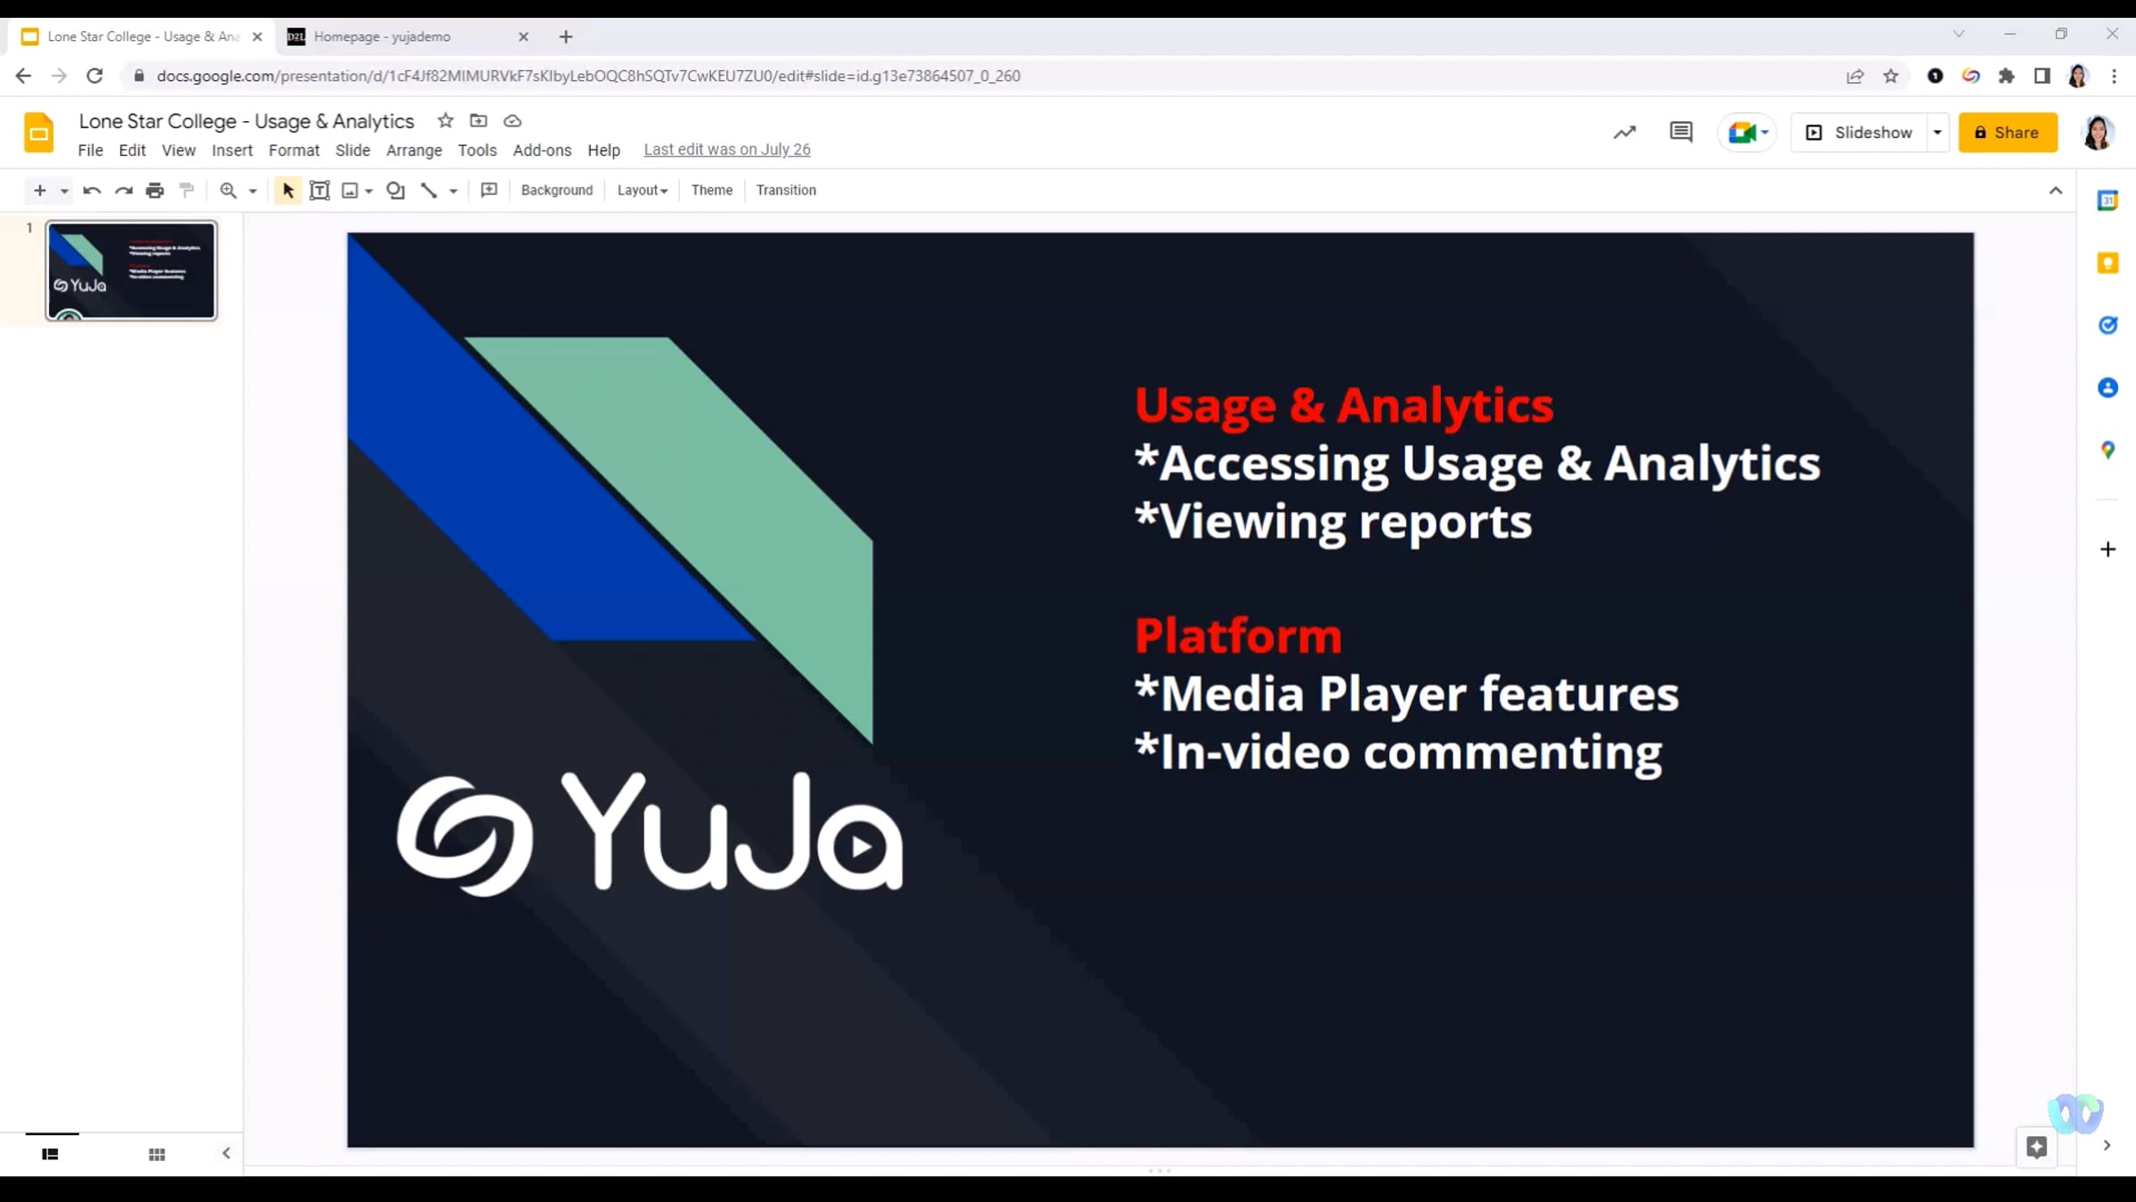Image resolution: width=2136 pixels, height=1202 pixels.
Task: Click the presentation title text
Action: (247, 121)
